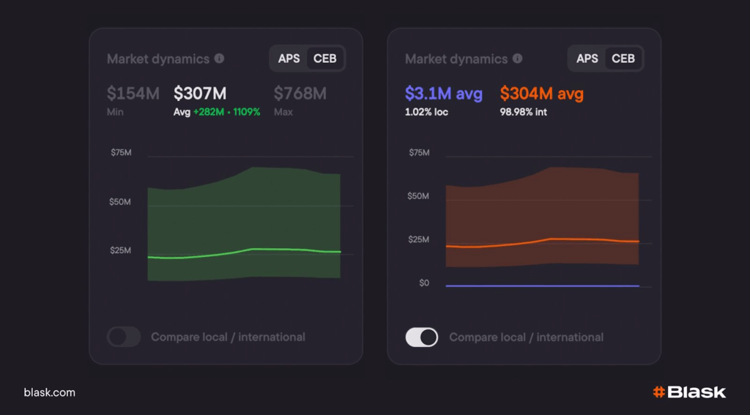Click the $154M Min value
Image resolution: width=750 pixels, height=415 pixels.
133,94
